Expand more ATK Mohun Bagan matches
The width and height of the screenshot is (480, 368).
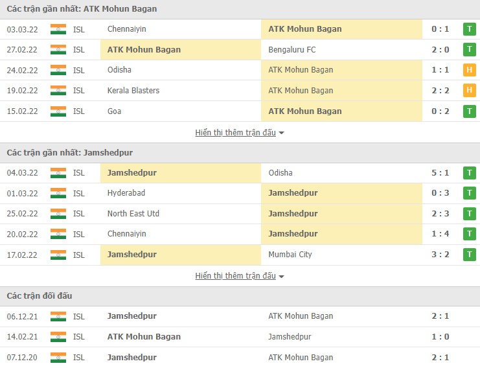coord(240,133)
